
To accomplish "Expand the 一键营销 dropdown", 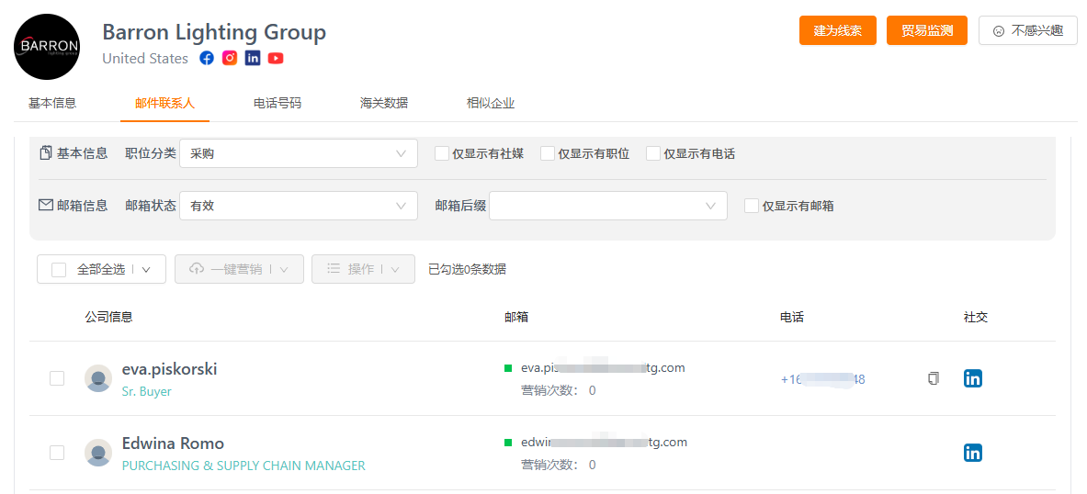I will pos(284,270).
